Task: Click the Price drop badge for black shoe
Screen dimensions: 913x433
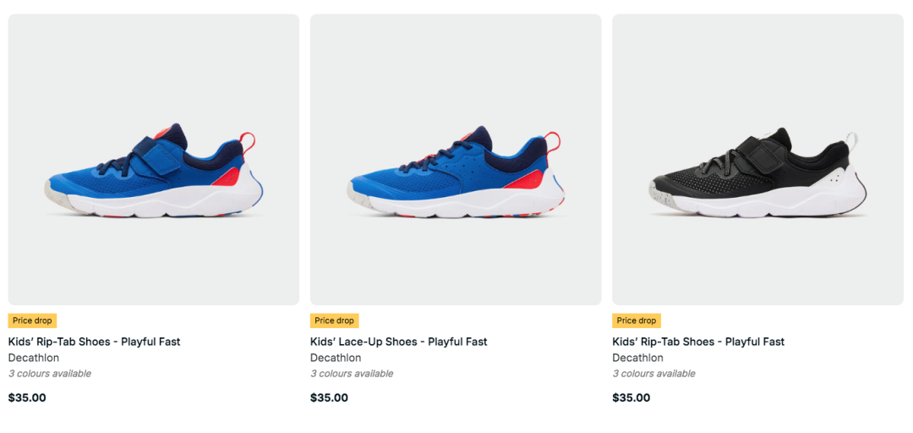Action: coord(637,321)
